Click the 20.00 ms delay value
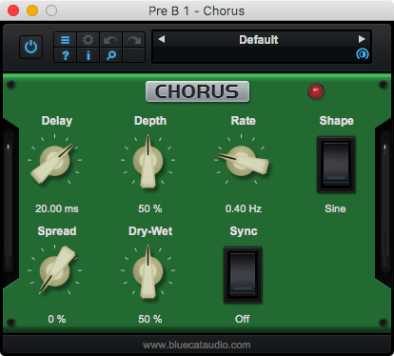This screenshot has height=356, width=394. click(x=57, y=208)
